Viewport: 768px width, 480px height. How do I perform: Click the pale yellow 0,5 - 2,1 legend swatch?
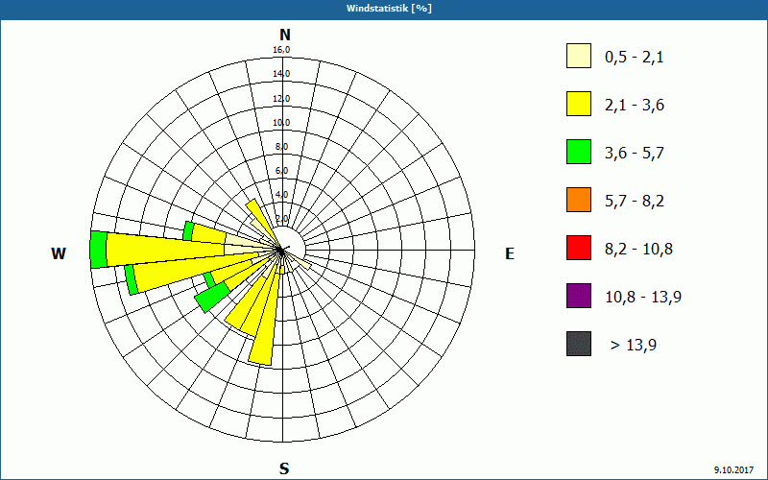(x=579, y=56)
